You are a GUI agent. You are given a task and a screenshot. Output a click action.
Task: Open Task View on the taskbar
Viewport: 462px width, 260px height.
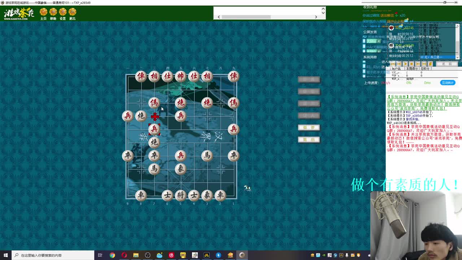coord(100,255)
